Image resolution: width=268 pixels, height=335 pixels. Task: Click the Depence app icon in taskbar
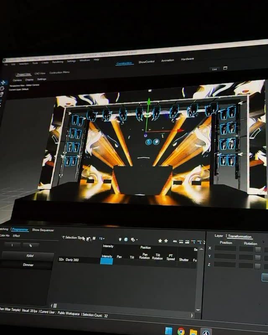coord(206,332)
